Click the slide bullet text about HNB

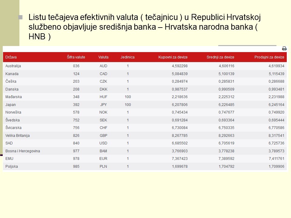point(142,27)
